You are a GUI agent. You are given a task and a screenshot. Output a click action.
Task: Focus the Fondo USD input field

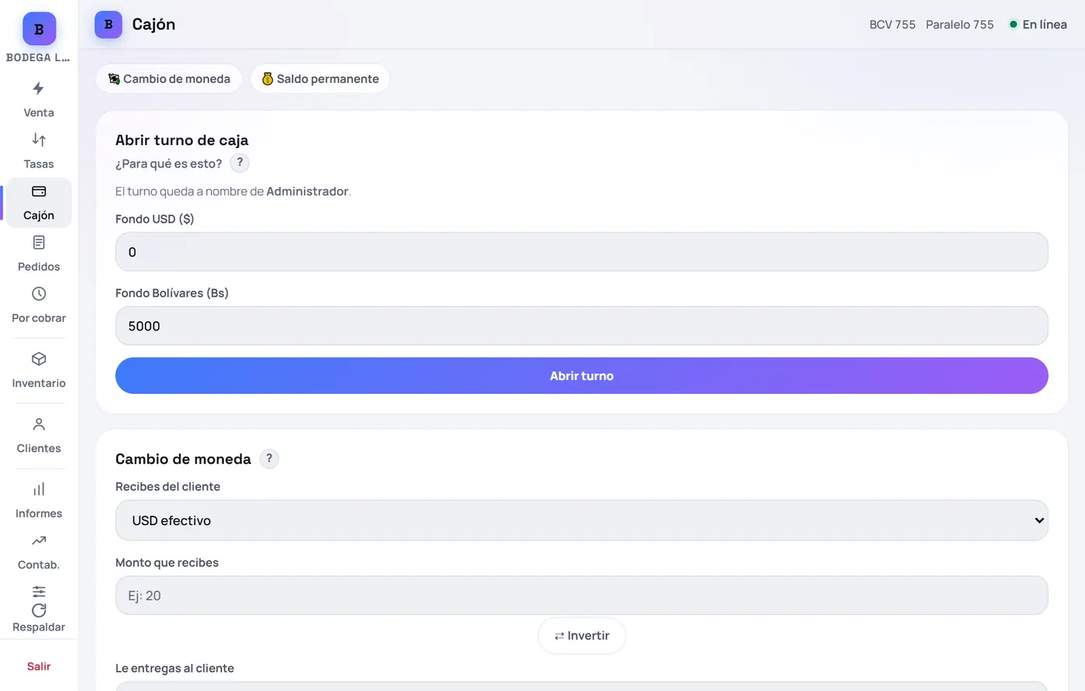pos(581,252)
